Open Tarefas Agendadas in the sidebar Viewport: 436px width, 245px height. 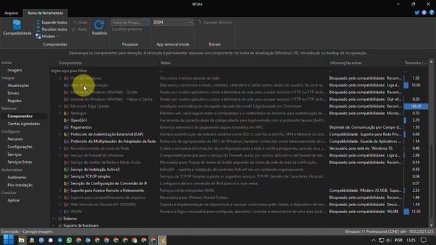click(24, 124)
